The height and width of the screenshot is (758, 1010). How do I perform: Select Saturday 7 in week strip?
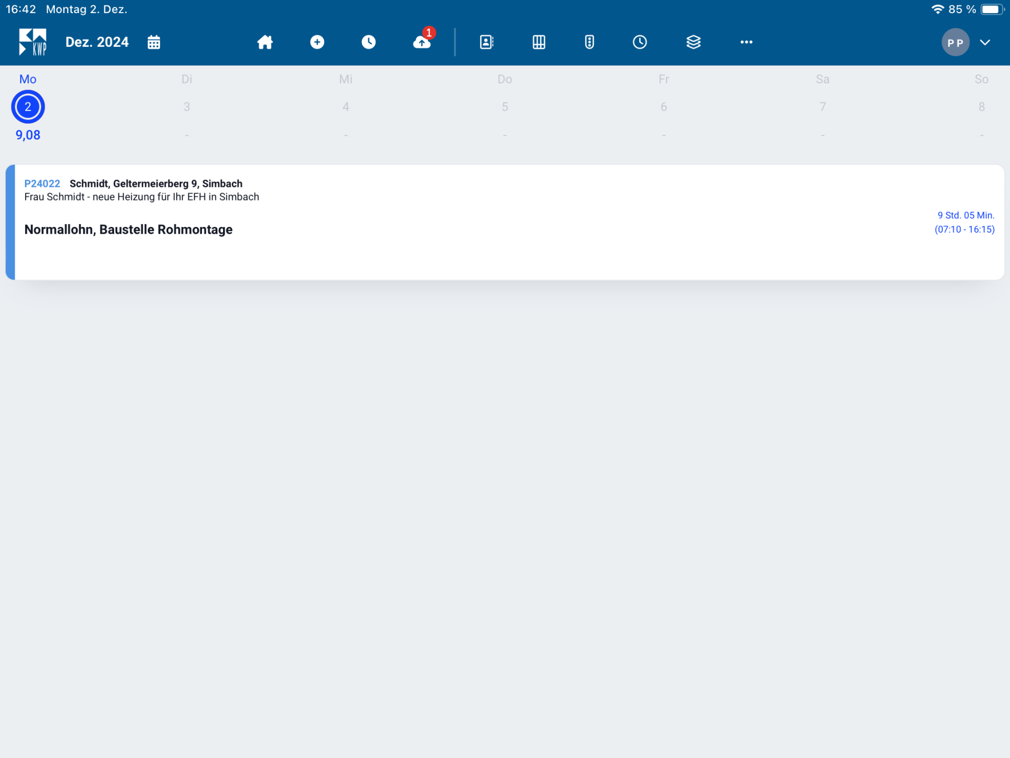pos(823,107)
